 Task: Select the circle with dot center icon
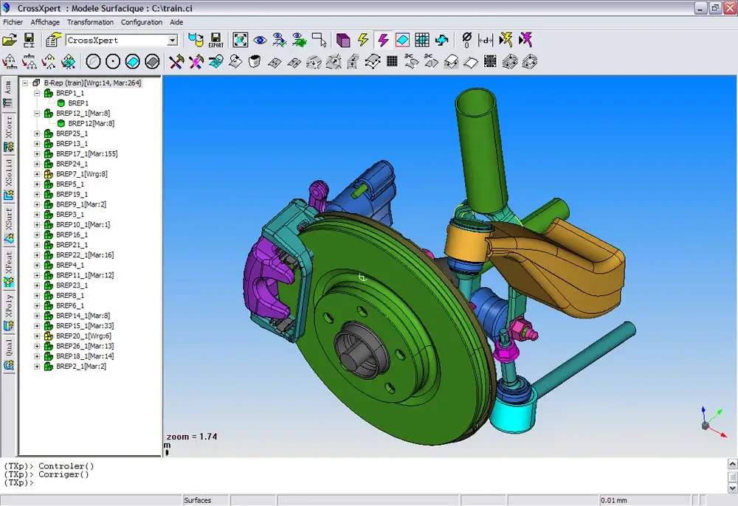113,62
